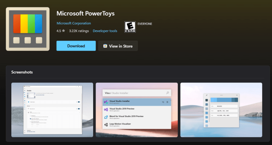This screenshot has height=145, width=272.
Task: Click the ESRB Everyone rating icon
Action: pyautogui.click(x=130, y=27)
